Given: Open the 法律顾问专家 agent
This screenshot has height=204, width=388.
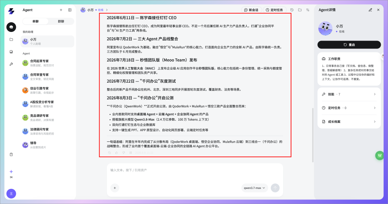Looking at the screenshot, I should tap(47, 131).
